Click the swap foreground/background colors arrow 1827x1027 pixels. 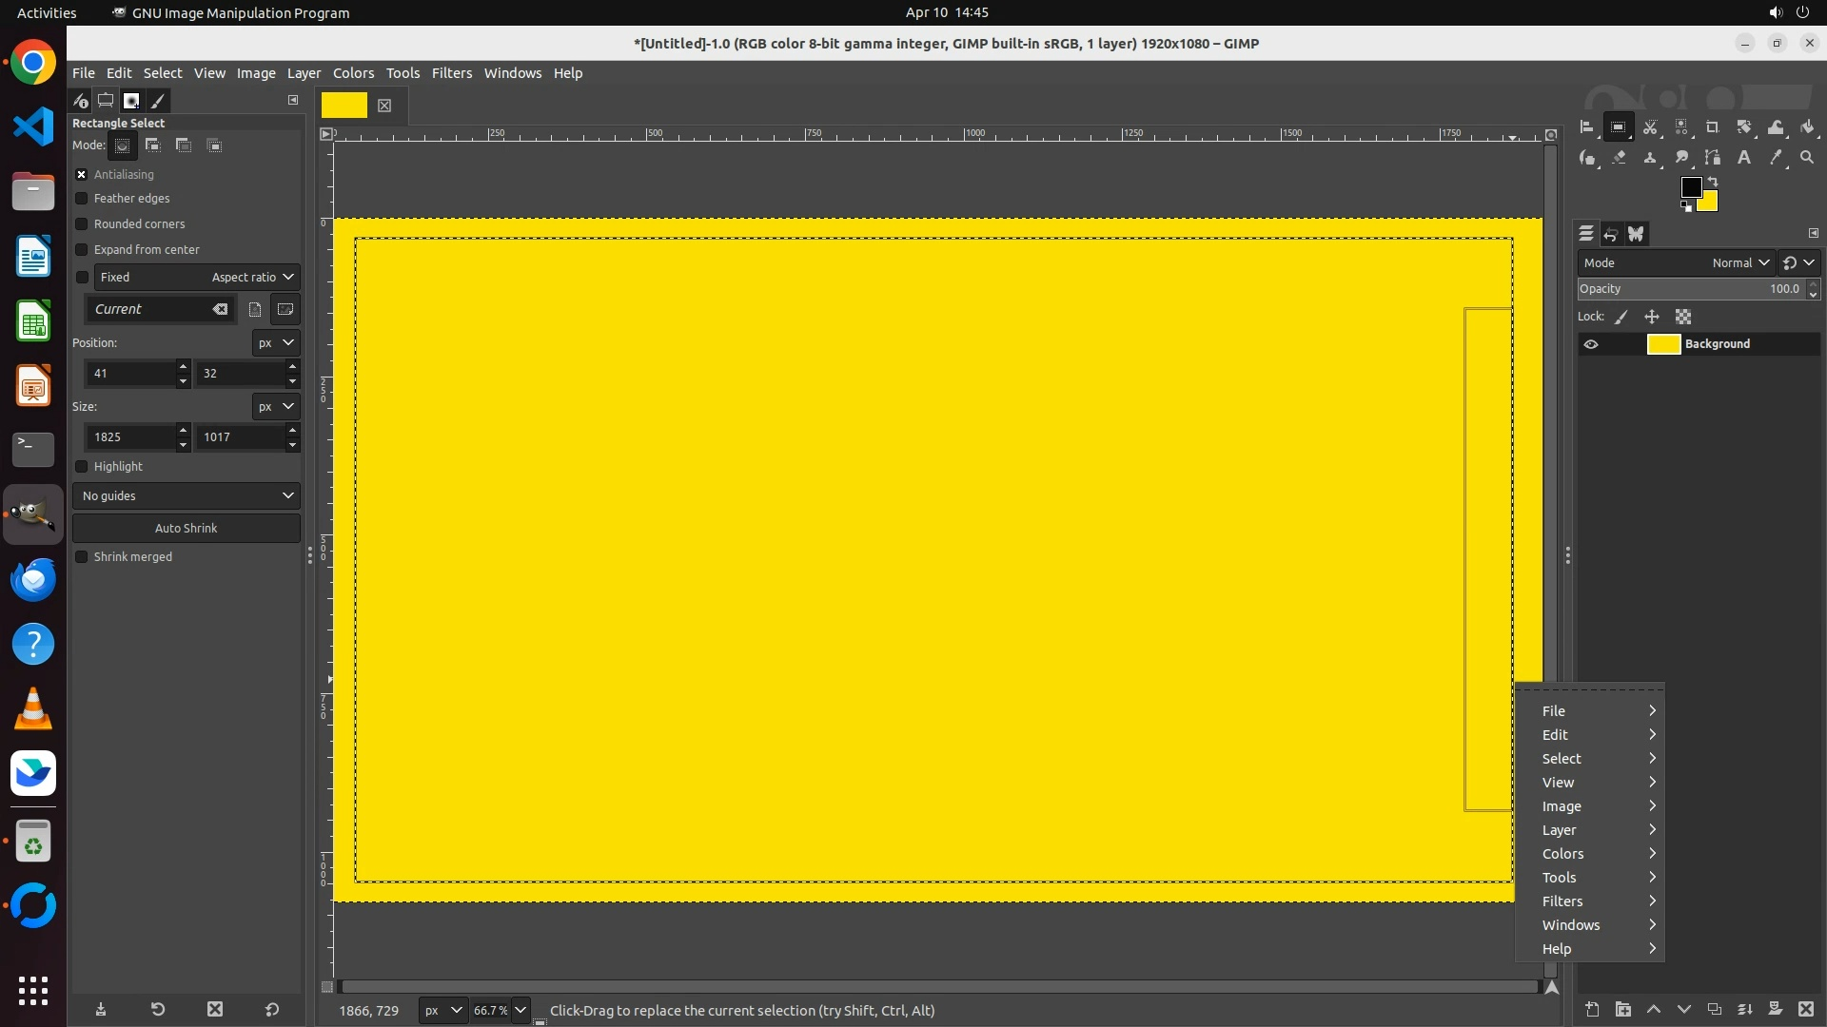tap(1713, 181)
